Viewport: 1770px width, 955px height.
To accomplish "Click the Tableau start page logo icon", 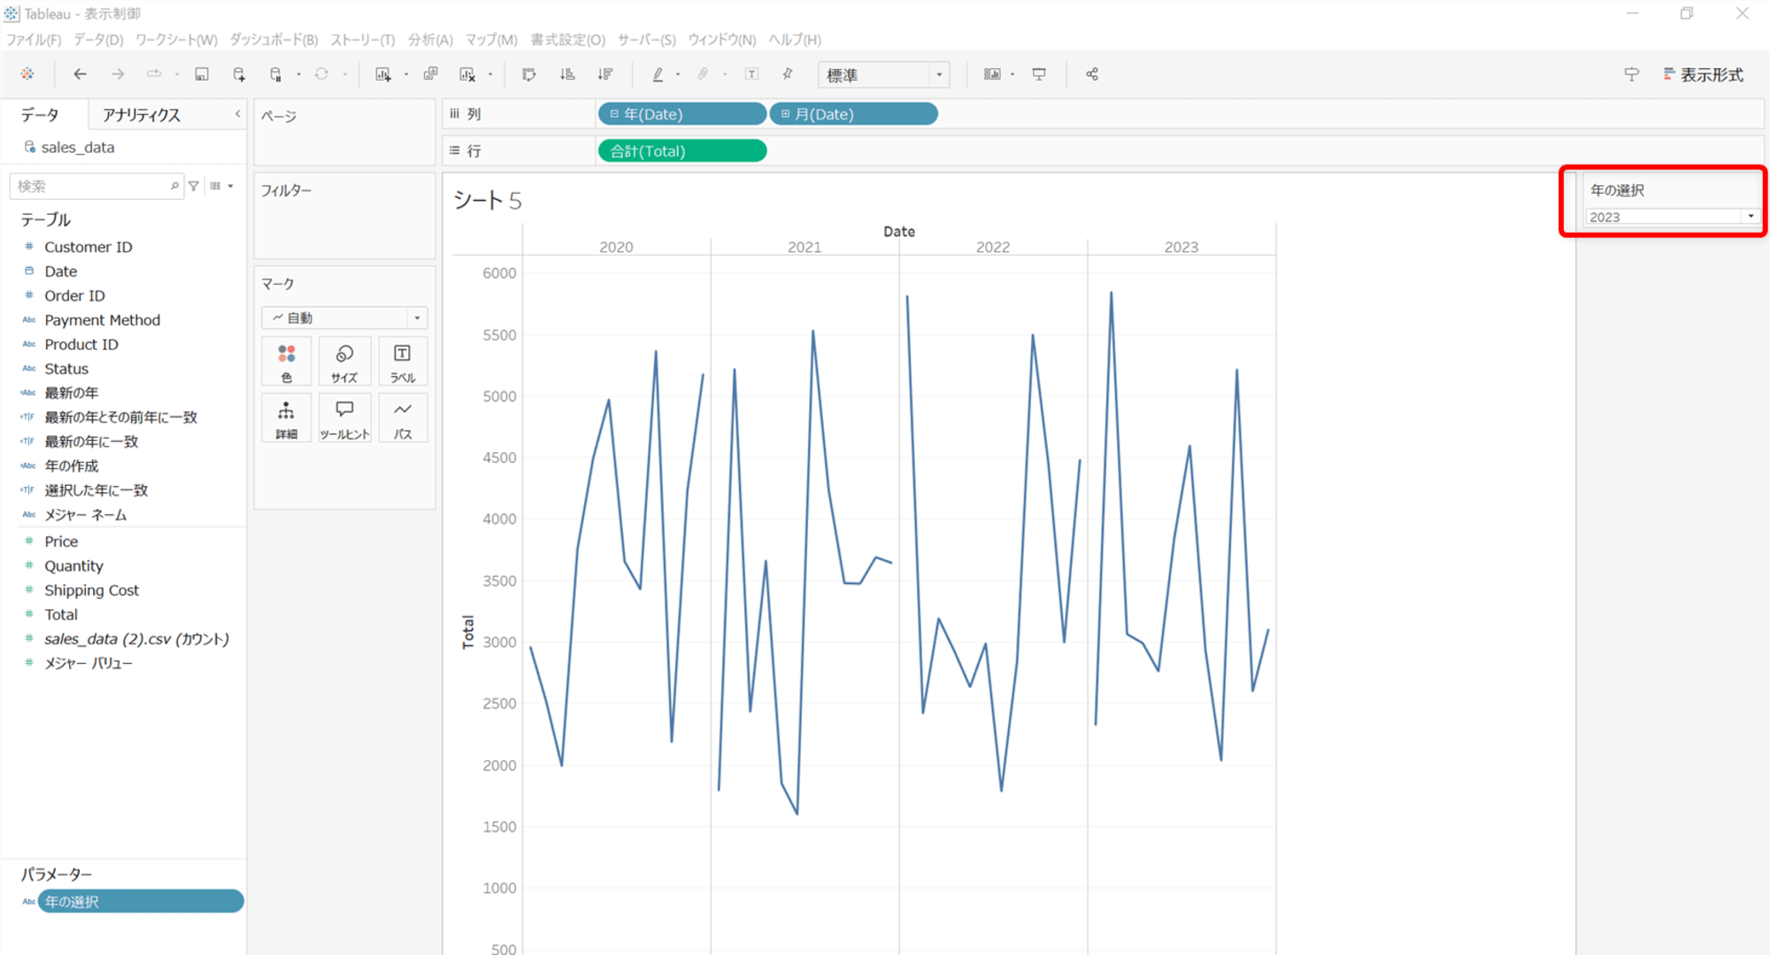I will [x=28, y=74].
